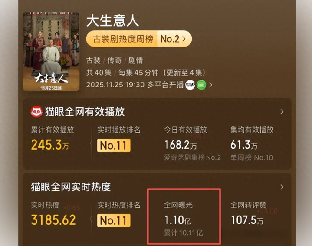Viewport: 312px width, 246px height.
Task: Click the green iQIYI platform icon
Action: pyautogui.click(x=201, y=85)
